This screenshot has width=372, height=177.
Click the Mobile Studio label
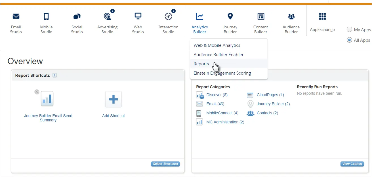click(46, 29)
